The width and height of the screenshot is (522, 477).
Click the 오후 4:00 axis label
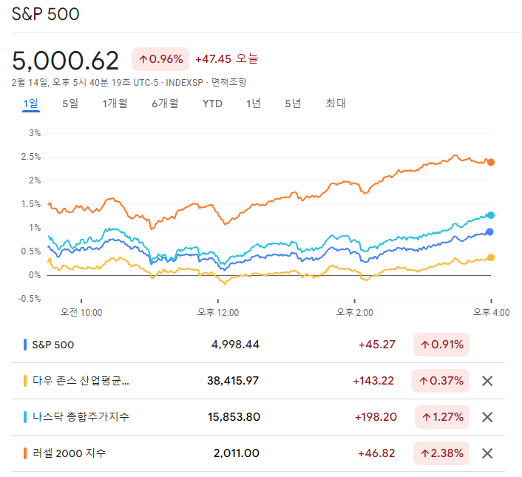492,313
